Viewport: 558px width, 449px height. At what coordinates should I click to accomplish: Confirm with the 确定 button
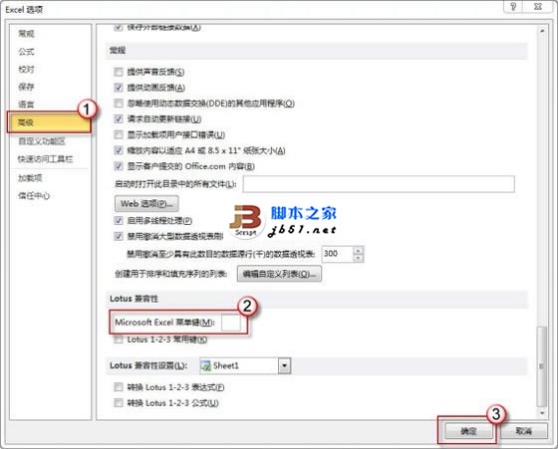tap(468, 431)
